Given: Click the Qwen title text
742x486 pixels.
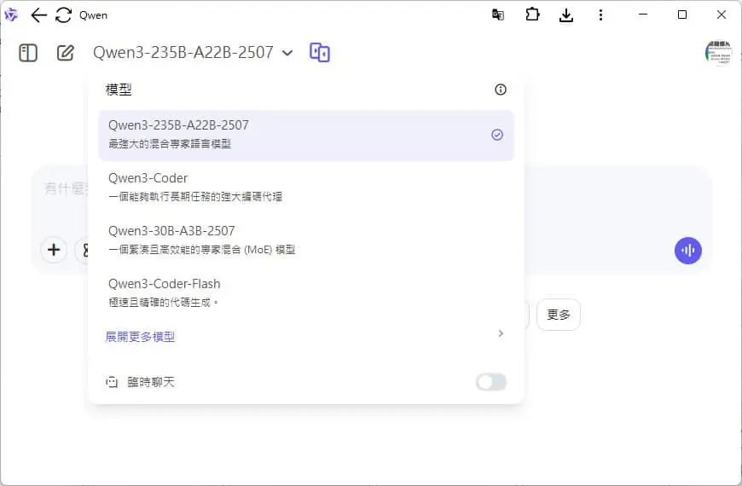Looking at the screenshot, I should (93, 15).
